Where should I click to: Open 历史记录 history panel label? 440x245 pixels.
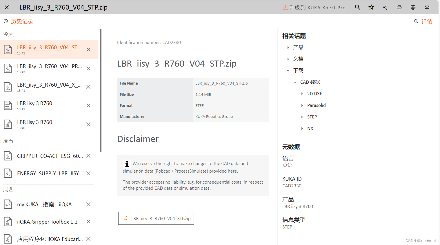pos(22,21)
